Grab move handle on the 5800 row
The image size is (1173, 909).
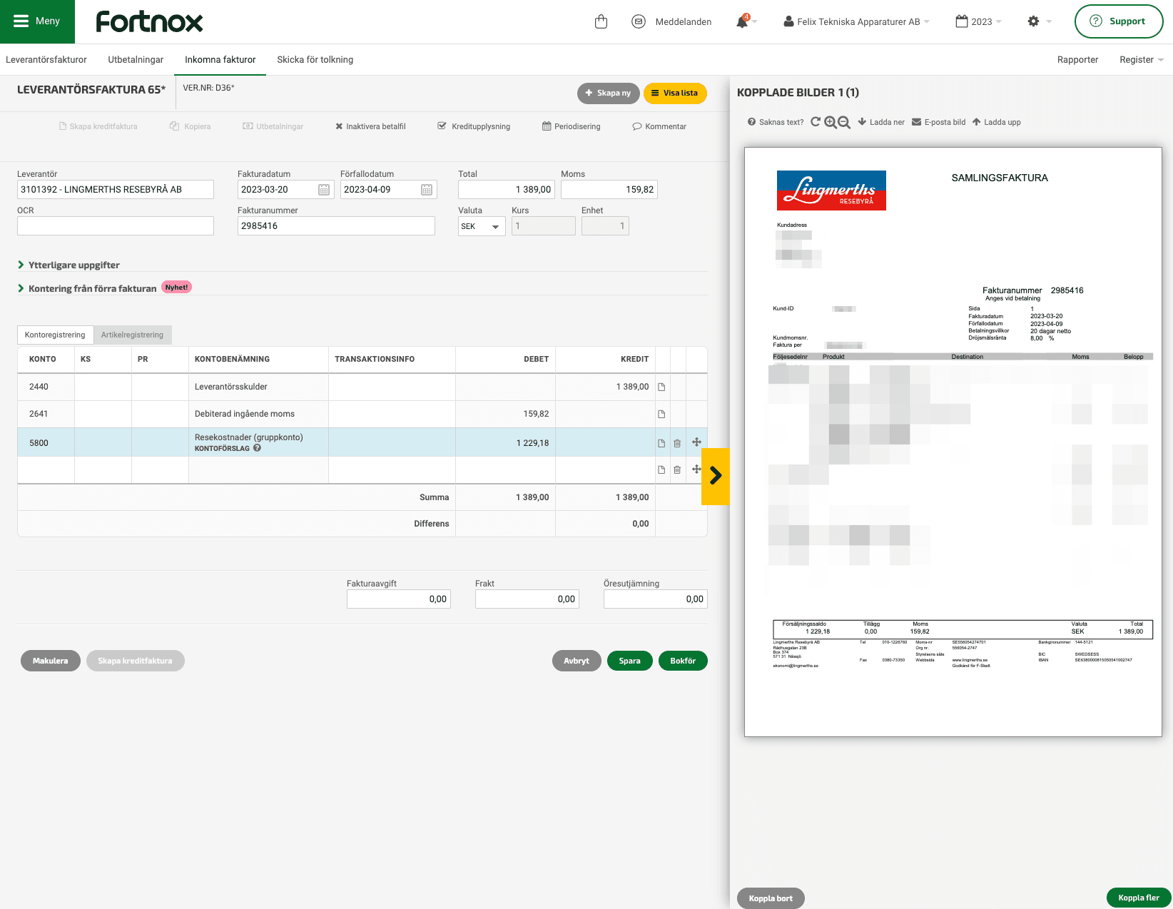(696, 442)
